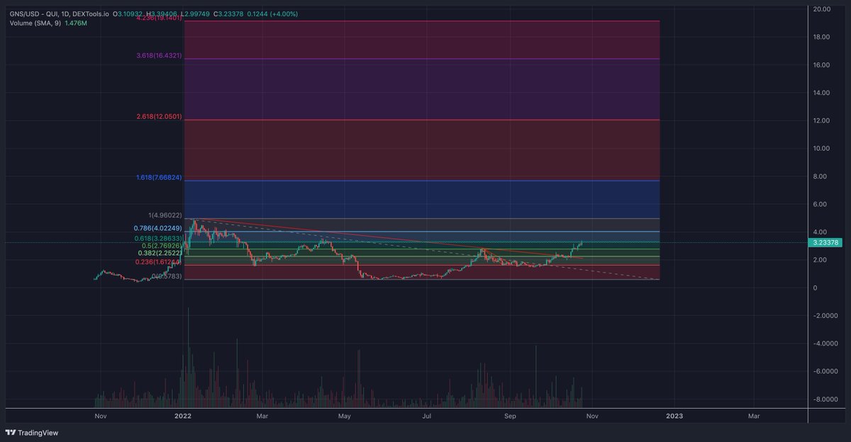Select the 2.618(12.0501) Fibonacci level label
This screenshot has width=851, height=442.
click(x=157, y=116)
